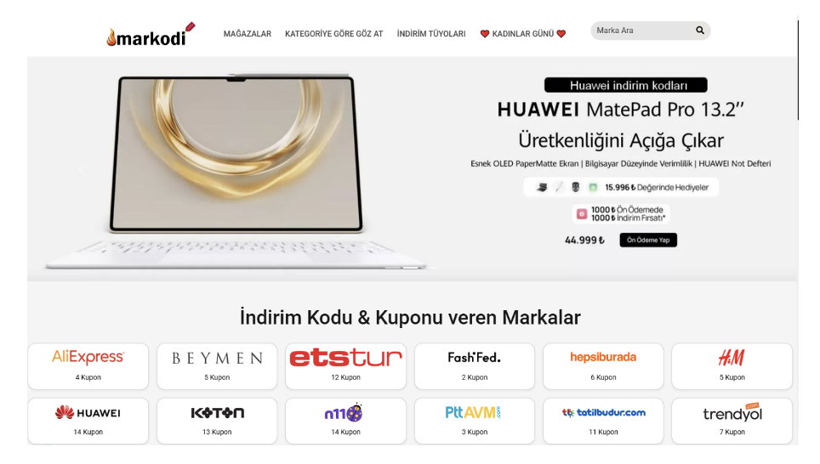Select the Huawei brand logo card
This screenshot has width=820, height=464.
pos(88,422)
